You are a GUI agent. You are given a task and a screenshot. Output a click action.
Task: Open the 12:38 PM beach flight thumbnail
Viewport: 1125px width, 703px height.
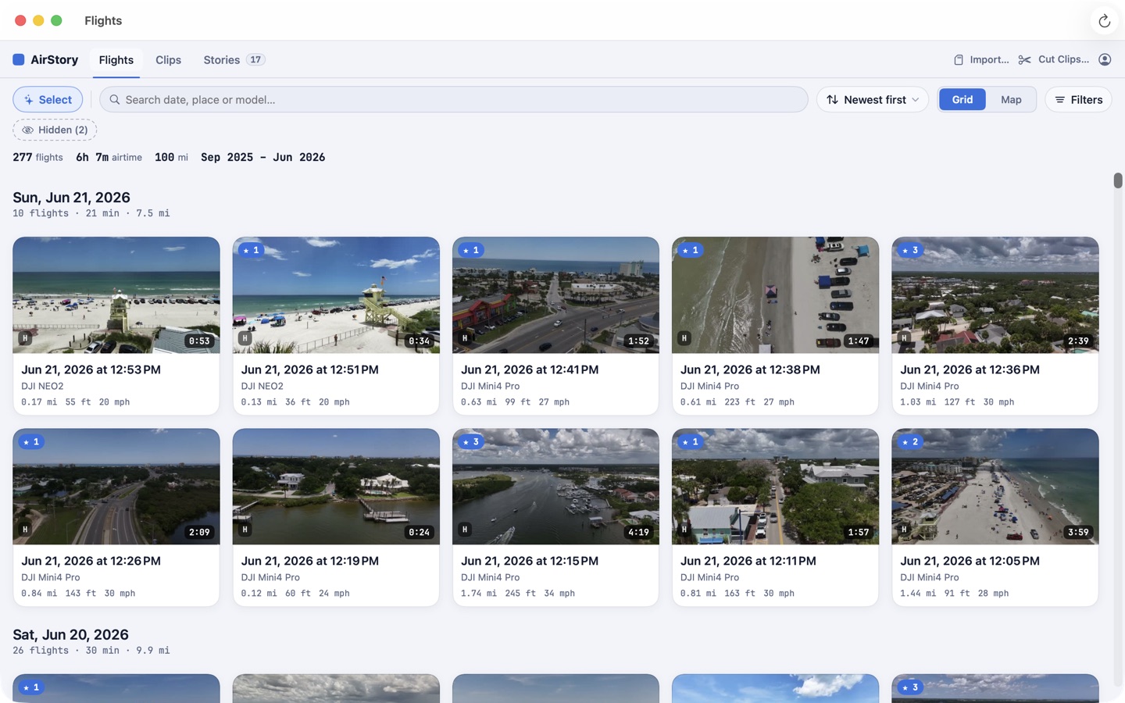(775, 295)
